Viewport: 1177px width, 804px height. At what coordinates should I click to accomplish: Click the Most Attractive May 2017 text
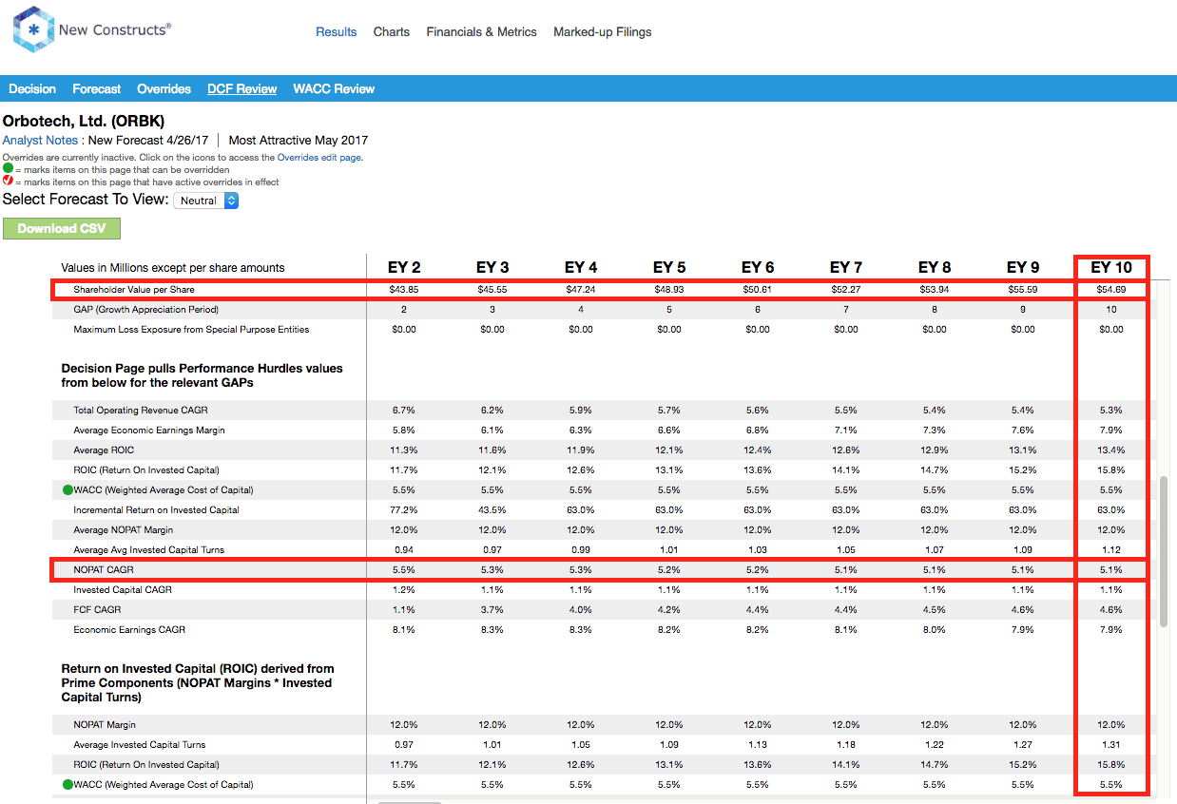pos(299,141)
